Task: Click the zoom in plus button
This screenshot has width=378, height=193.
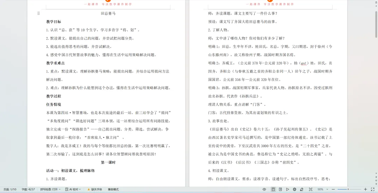Action: (x=365, y=190)
